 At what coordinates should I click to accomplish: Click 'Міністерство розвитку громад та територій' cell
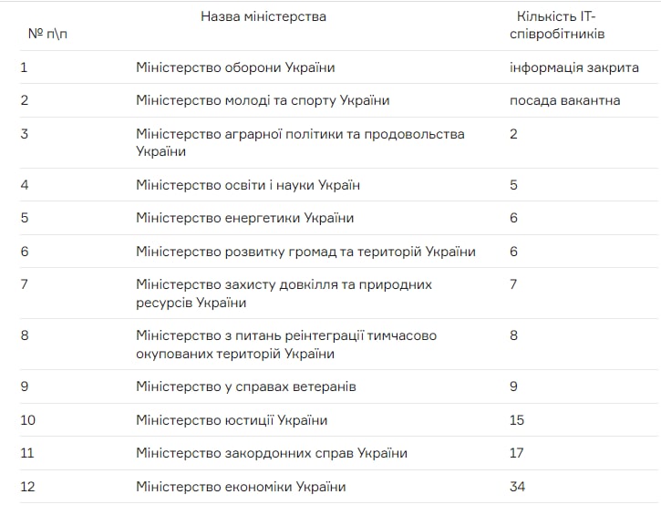pos(305,252)
